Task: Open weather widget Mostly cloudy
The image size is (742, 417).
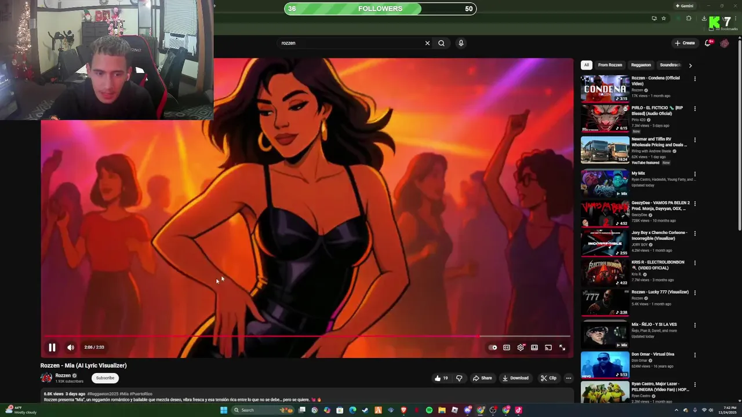Action: pyautogui.click(x=21, y=410)
